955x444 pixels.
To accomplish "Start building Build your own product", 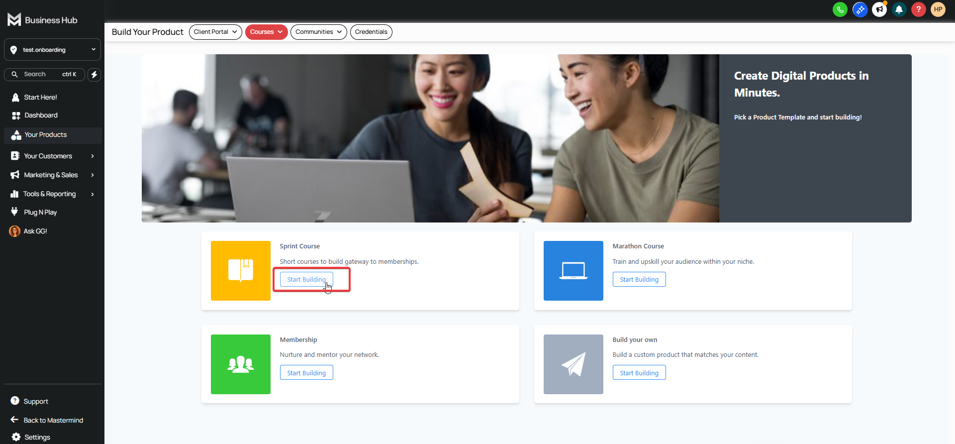I will click(x=639, y=373).
